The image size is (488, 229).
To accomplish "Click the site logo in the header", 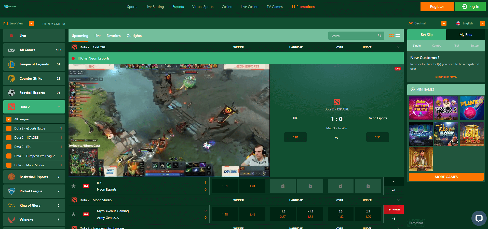I will (x=10, y=6).
